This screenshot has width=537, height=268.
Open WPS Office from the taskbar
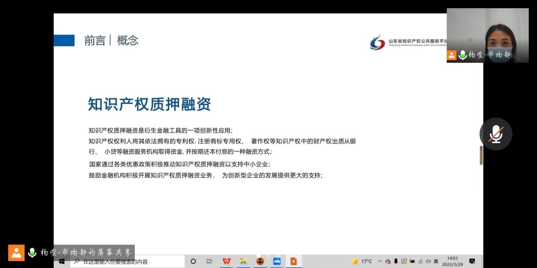(x=226, y=261)
